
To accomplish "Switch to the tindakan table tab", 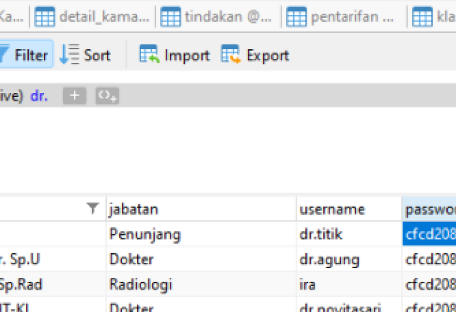I will [x=217, y=17].
